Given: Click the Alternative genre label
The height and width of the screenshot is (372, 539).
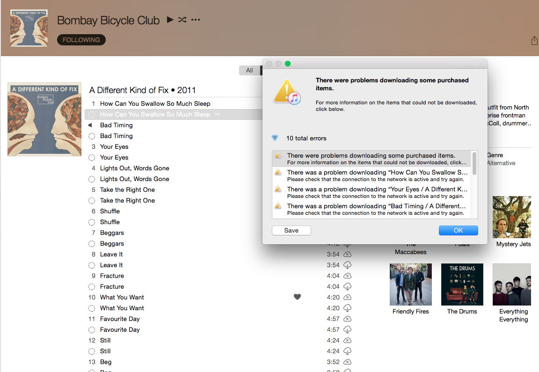Looking at the screenshot, I should [501, 163].
